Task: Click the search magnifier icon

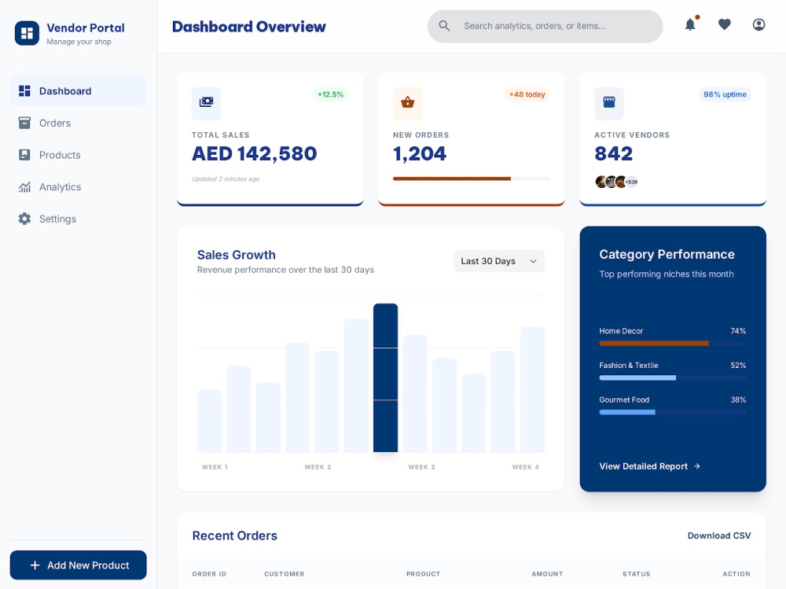Action: click(444, 26)
